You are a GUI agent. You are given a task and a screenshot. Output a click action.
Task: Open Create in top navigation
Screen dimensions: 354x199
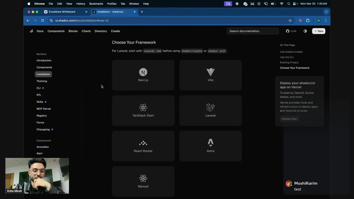(115, 31)
